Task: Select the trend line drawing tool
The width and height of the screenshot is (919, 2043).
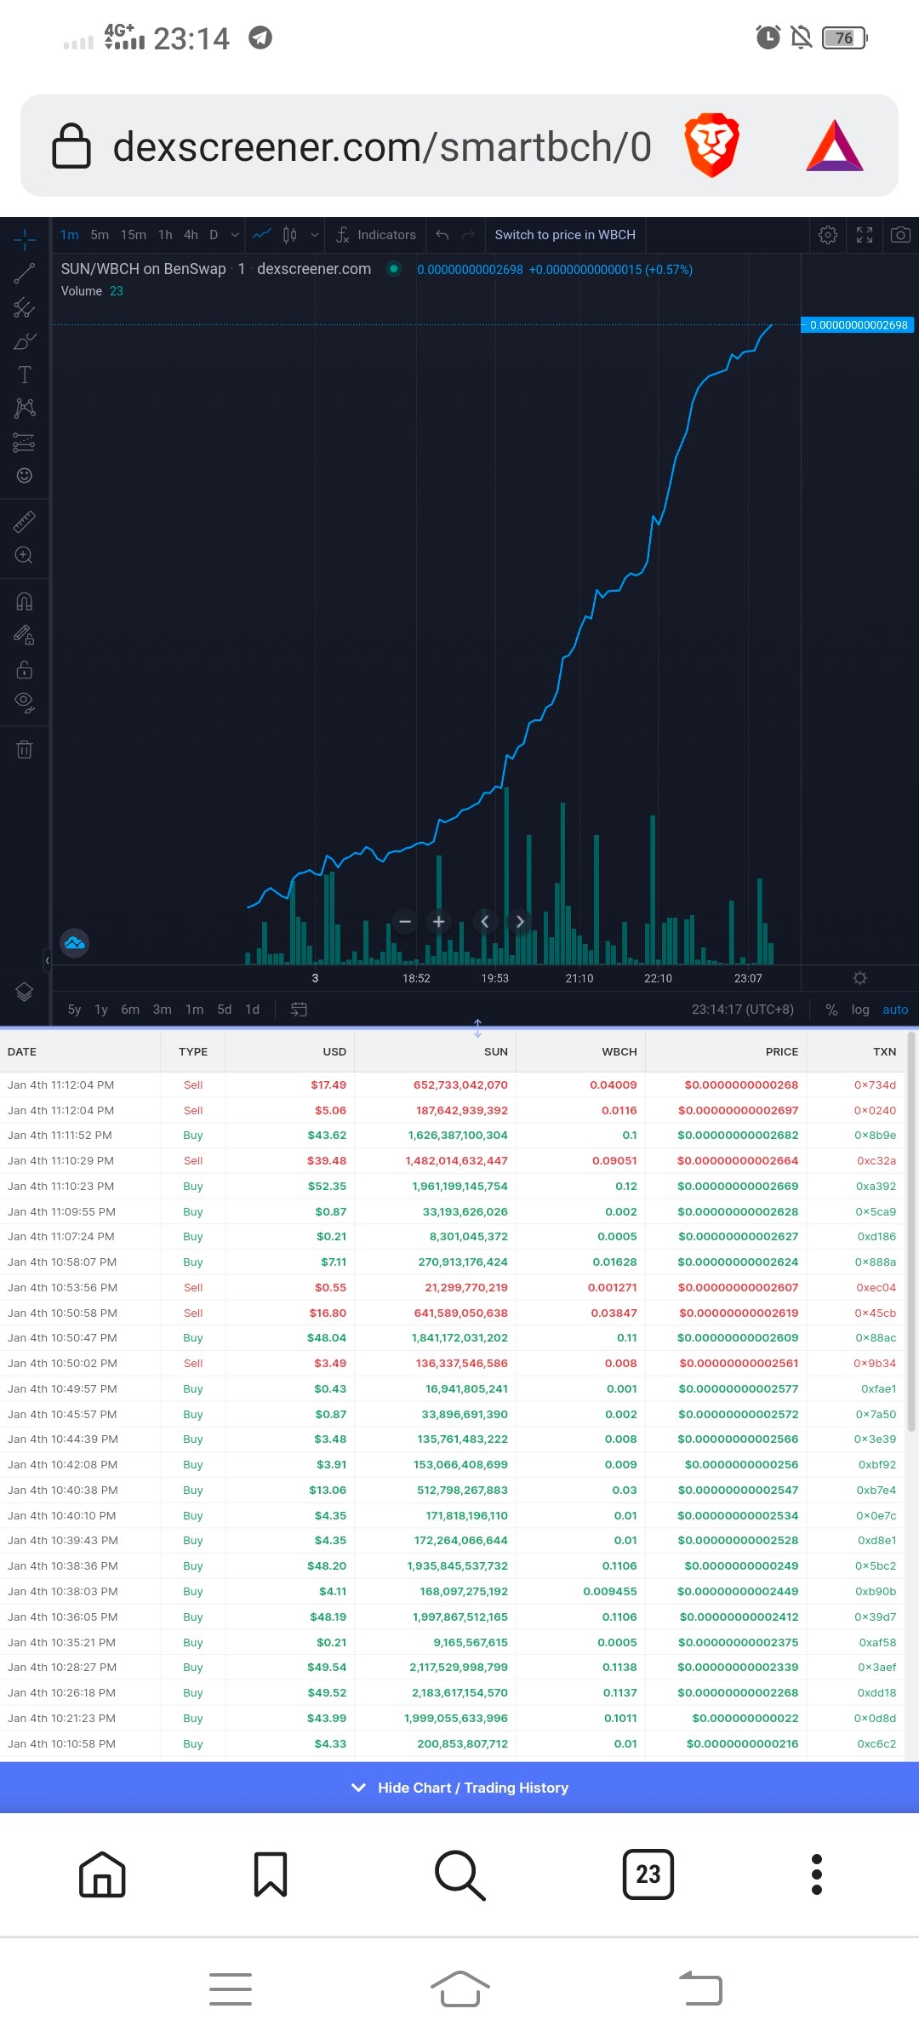Action: [x=24, y=274]
